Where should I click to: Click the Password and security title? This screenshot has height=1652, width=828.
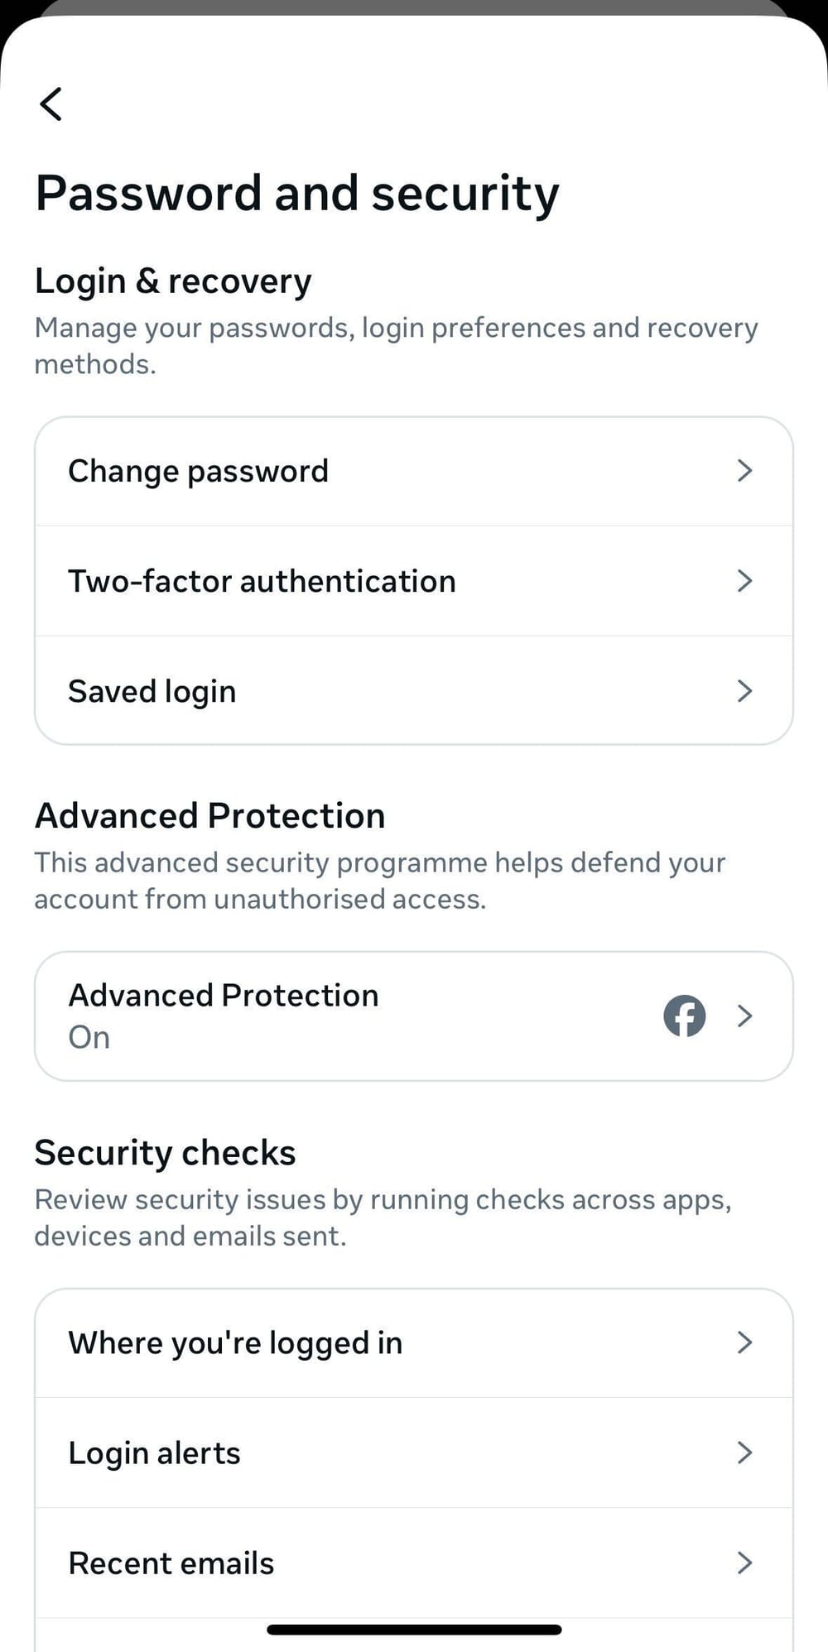tap(297, 194)
